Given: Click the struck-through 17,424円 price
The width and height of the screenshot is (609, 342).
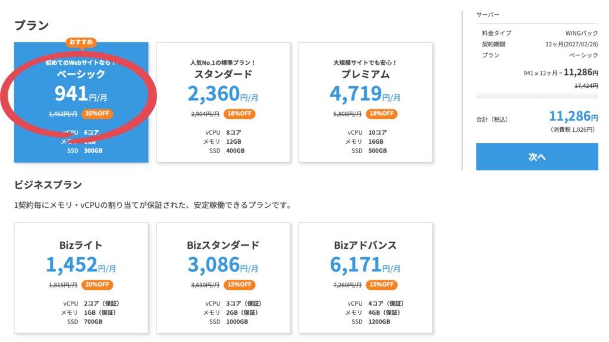Looking at the screenshot, I should [586, 86].
